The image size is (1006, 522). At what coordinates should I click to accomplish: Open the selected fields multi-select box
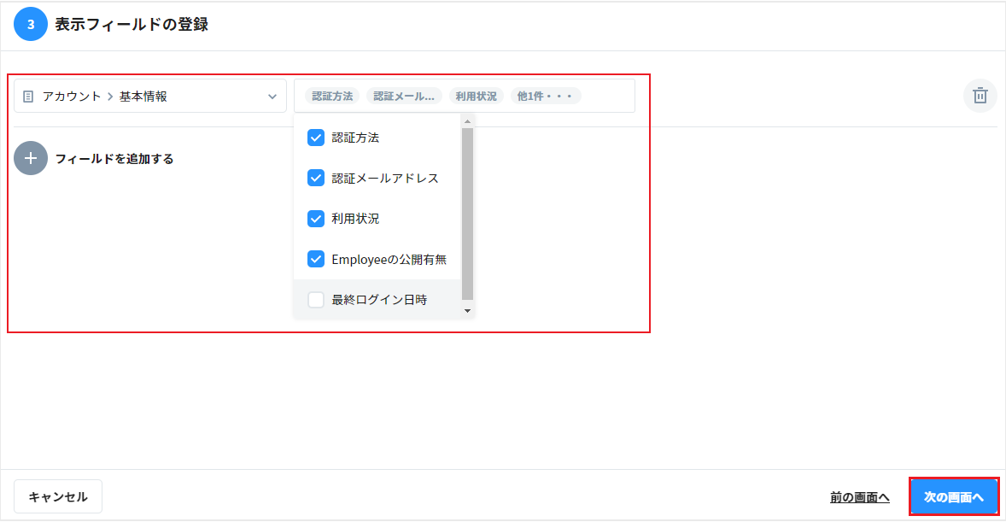[608, 96]
